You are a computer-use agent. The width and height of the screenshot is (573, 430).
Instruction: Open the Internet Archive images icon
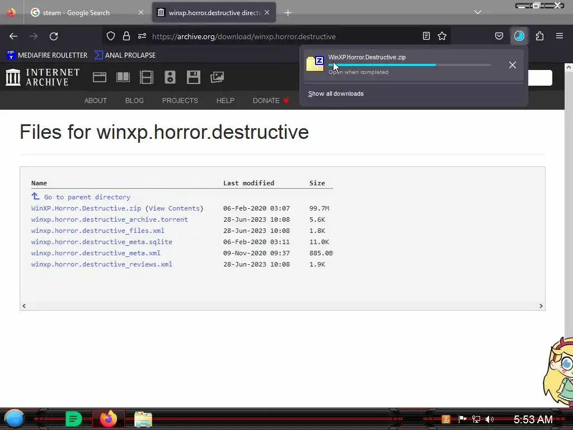[x=217, y=77]
